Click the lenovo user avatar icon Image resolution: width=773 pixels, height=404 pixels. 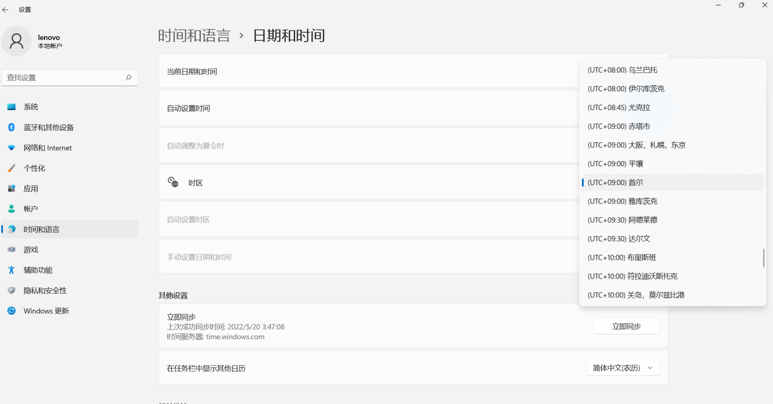[17, 41]
